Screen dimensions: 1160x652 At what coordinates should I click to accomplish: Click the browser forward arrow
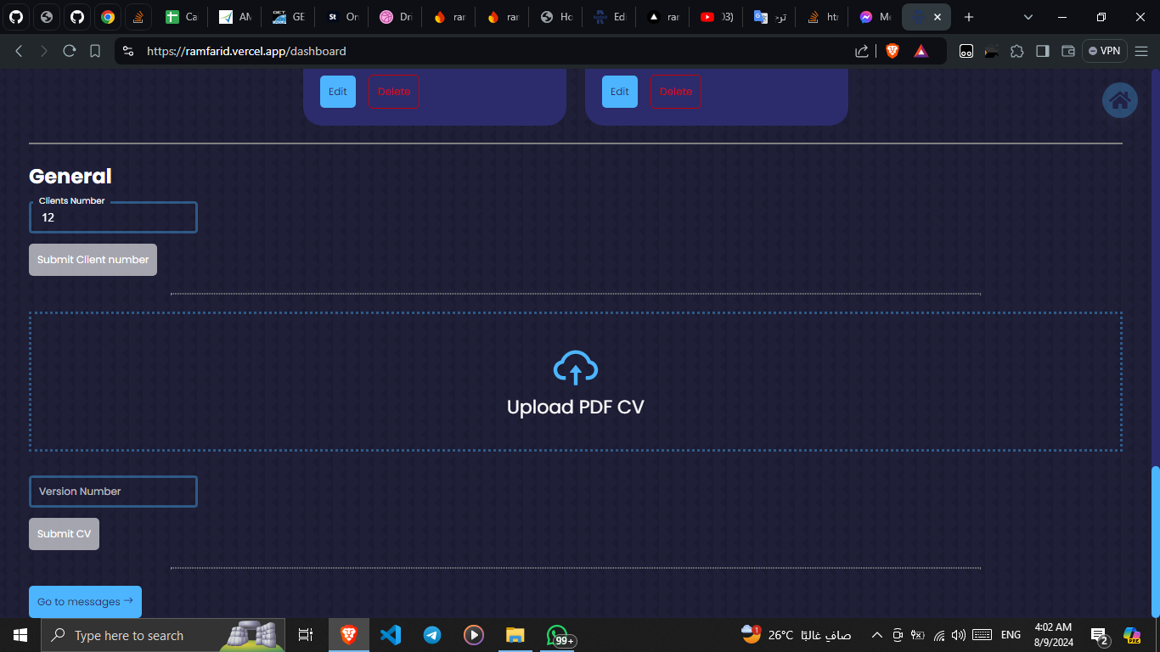point(44,51)
